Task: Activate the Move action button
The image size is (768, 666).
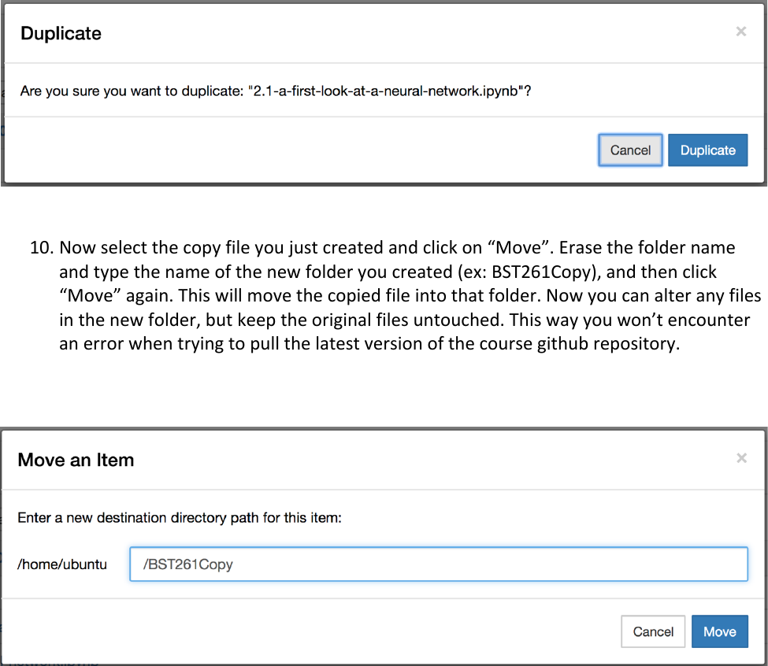Action: coord(719,631)
